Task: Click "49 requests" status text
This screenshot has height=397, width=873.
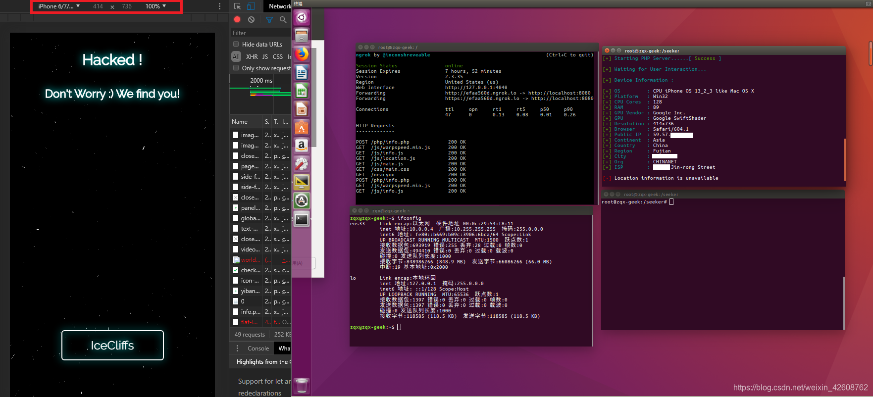Action: [250, 335]
